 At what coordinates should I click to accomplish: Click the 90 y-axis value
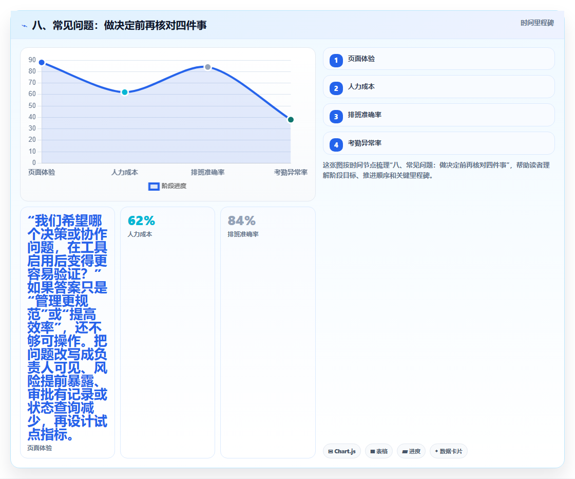tap(32, 60)
